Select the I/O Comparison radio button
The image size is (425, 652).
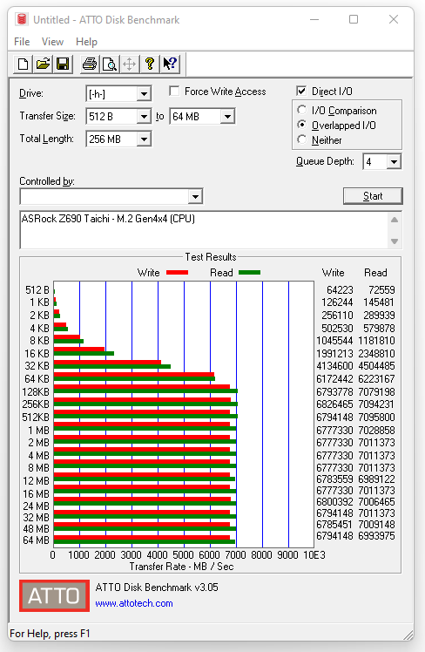[302, 110]
